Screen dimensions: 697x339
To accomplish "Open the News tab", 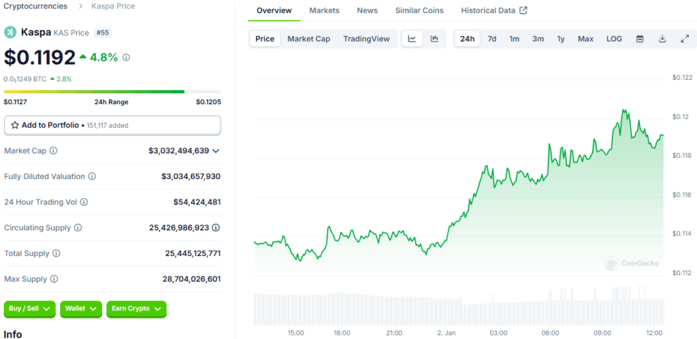I will point(367,10).
